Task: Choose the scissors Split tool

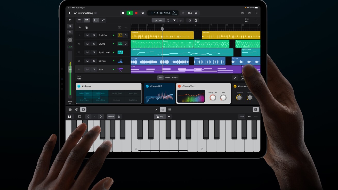Action: click(174, 20)
